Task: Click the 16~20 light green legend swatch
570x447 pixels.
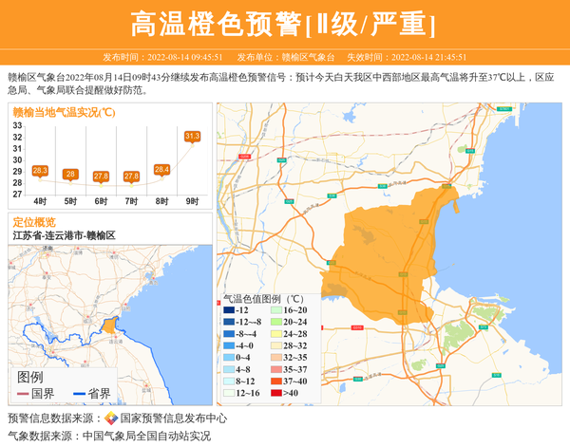Action: (275, 310)
